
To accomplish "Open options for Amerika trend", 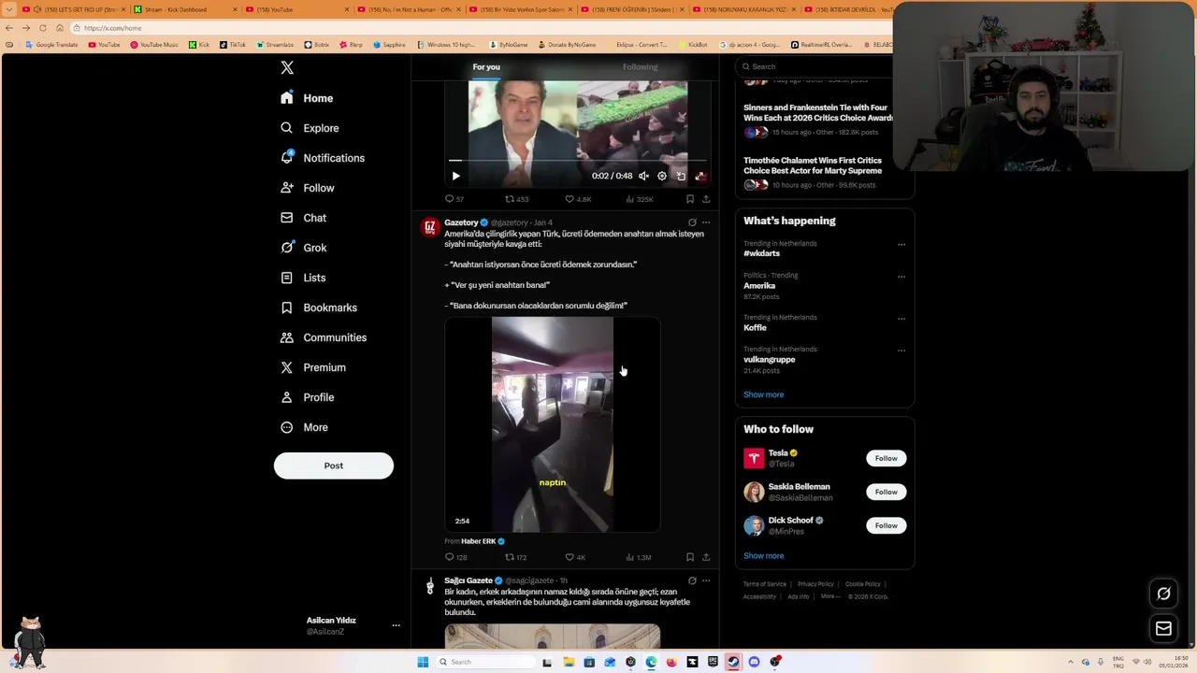I will point(901,277).
